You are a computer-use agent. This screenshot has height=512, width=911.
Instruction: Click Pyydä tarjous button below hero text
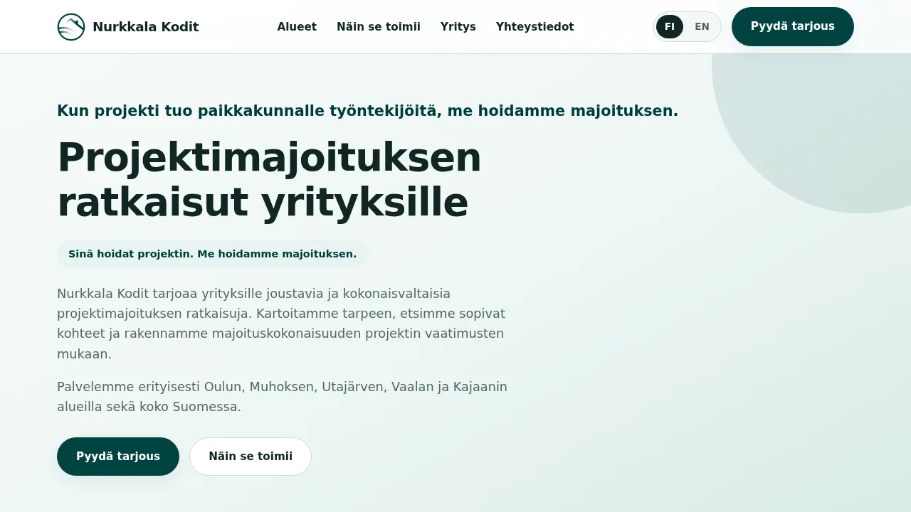pos(118,457)
